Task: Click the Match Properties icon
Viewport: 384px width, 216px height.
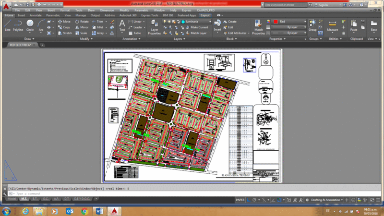Action: (x=258, y=27)
